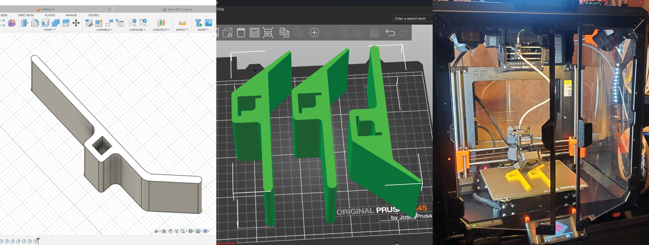Expand the CONSTRUCT dropdown
Screen dimensions: 649x245
161,30
